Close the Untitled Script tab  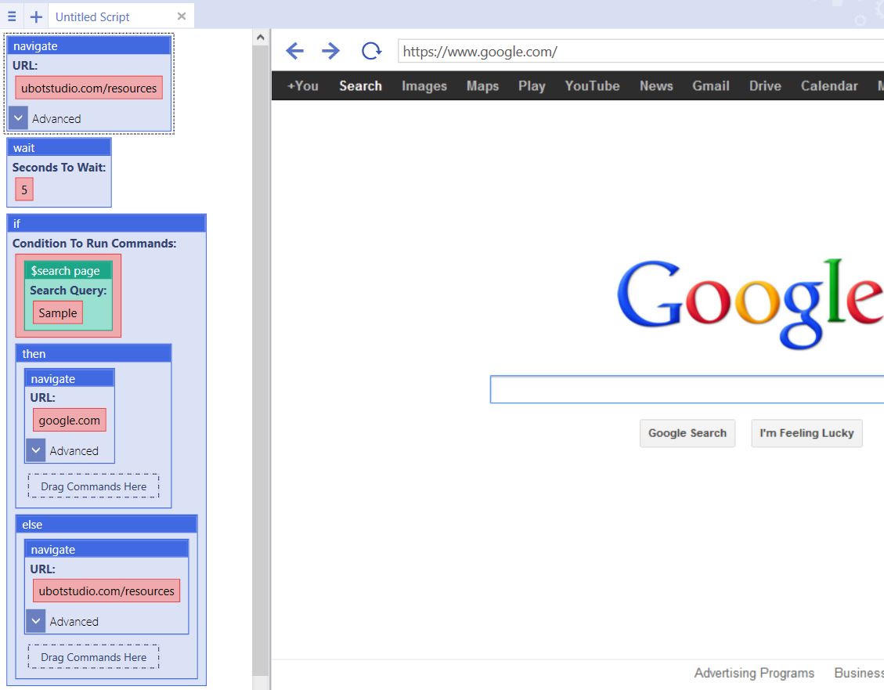[x=182, y=16]
